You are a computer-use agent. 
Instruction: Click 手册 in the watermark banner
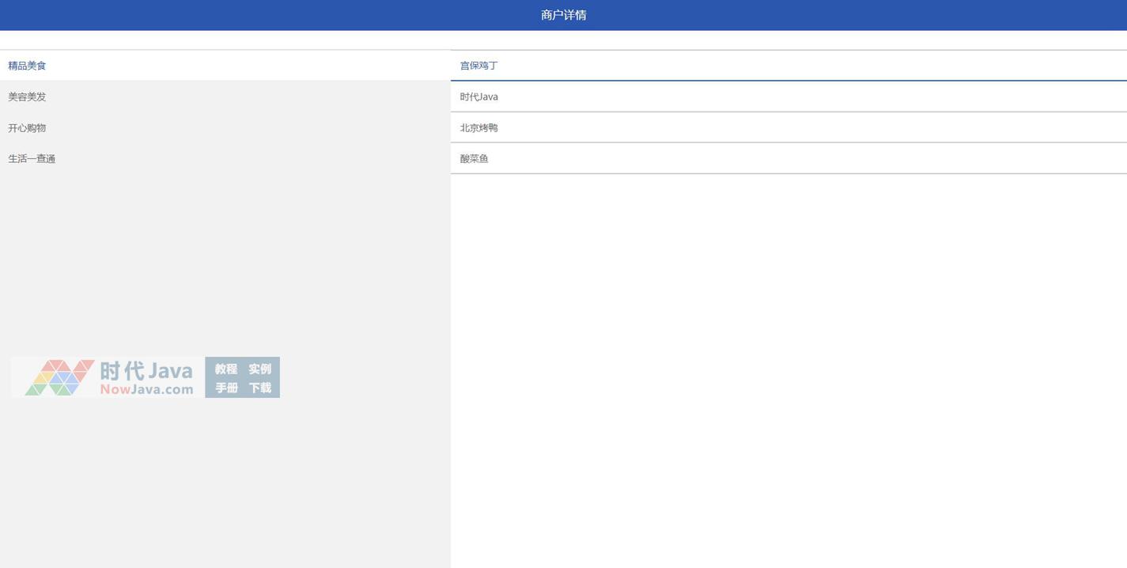(226, 388)
